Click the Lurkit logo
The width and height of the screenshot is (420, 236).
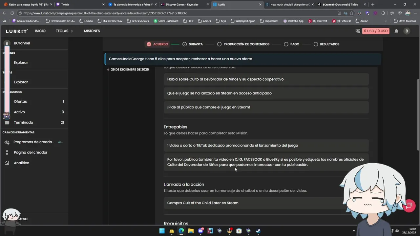tap(17, 31)
